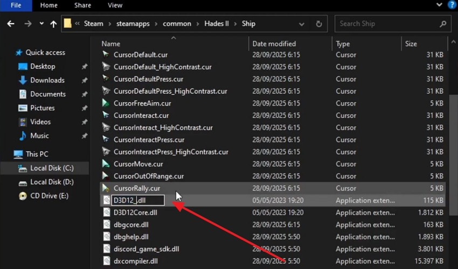Screen dimensions: 458x269
Task: Click the CursorOutOfRange.cur file icon
Action: (106, 176)
